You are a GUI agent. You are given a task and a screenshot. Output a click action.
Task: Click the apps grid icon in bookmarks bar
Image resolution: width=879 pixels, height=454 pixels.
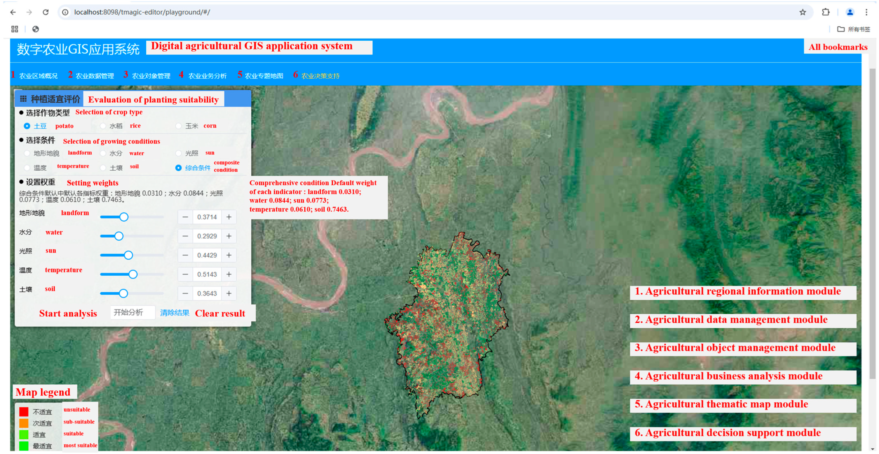[x=14, y=29]
